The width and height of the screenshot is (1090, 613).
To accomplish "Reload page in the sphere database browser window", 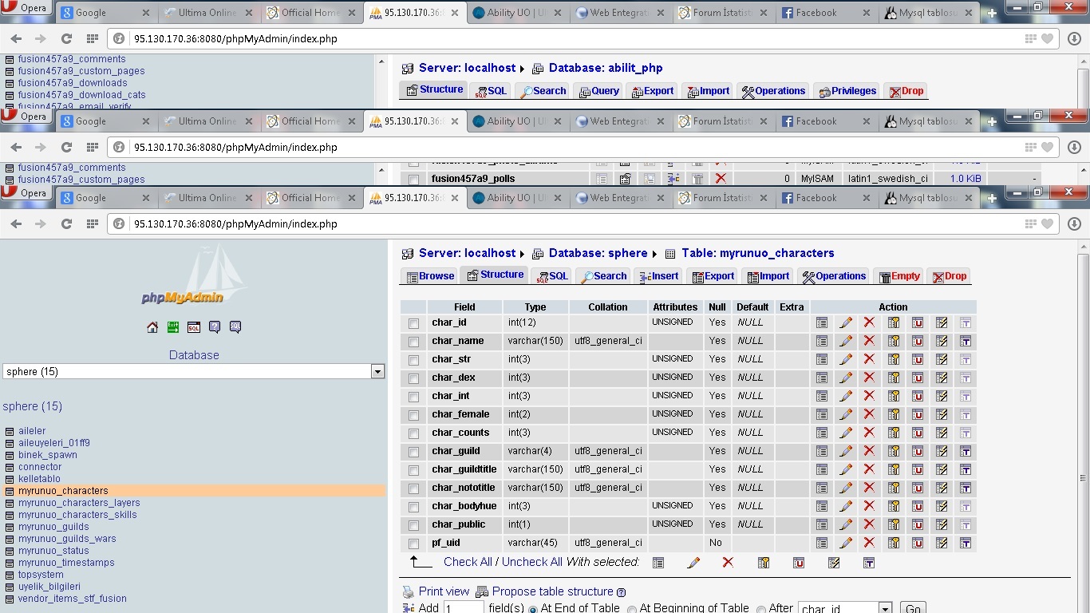I will click(66, 224).
